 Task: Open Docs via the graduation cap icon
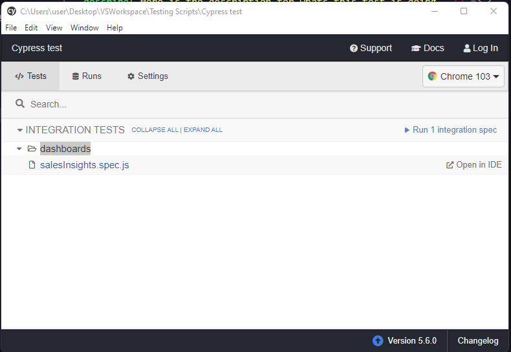[416, 49]
